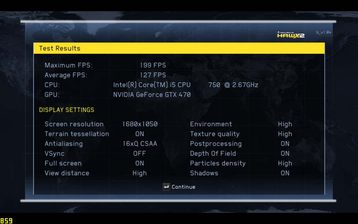Click the Antialiasing label

(x=64, y=144)
